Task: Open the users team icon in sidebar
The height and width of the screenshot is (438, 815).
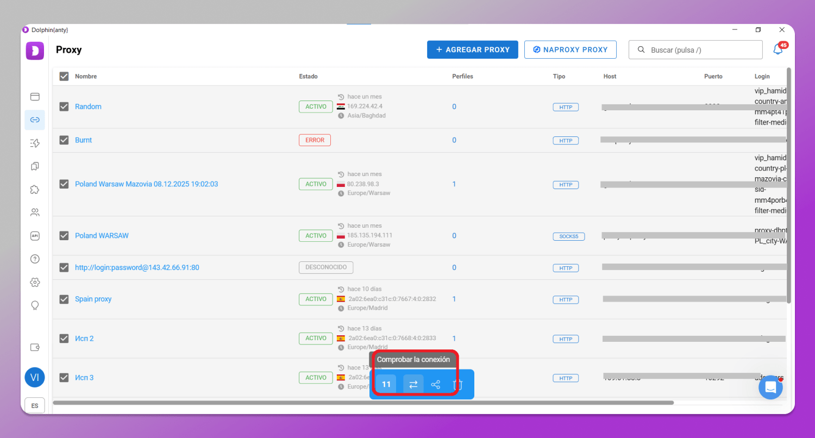Action: tap(35, 212)
